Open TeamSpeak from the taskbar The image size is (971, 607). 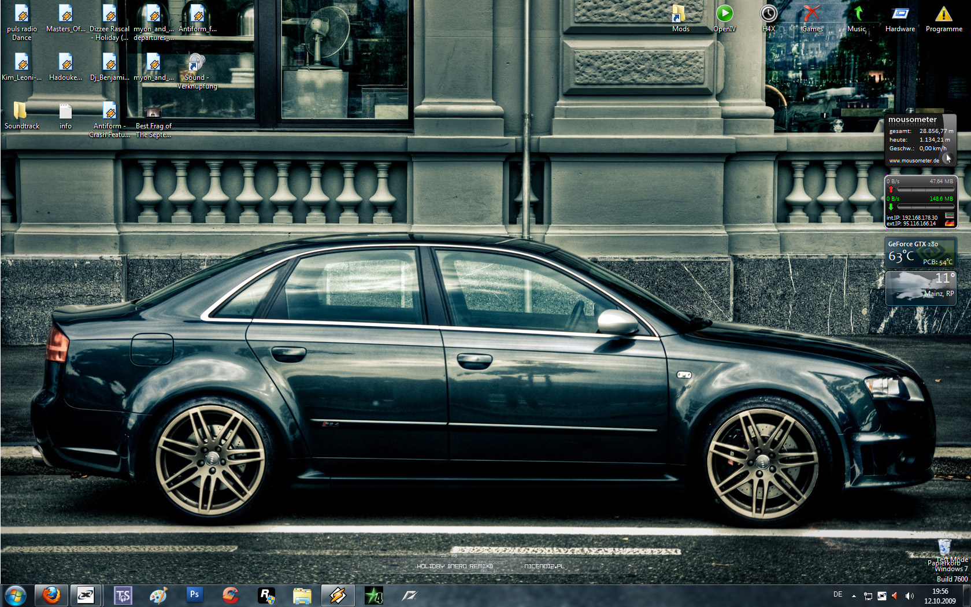click(x=123, y=595)
